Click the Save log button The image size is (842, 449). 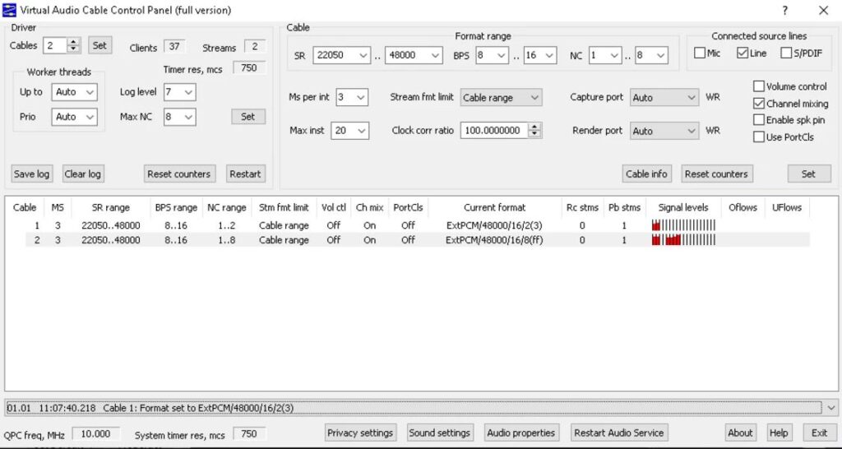click(x=32, y=174)
